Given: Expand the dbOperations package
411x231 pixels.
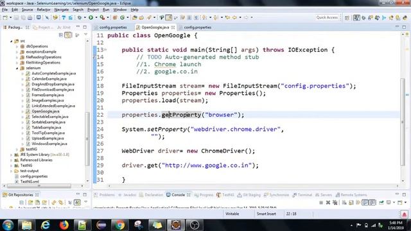Looking at the screenshot, I should point(17,46).
